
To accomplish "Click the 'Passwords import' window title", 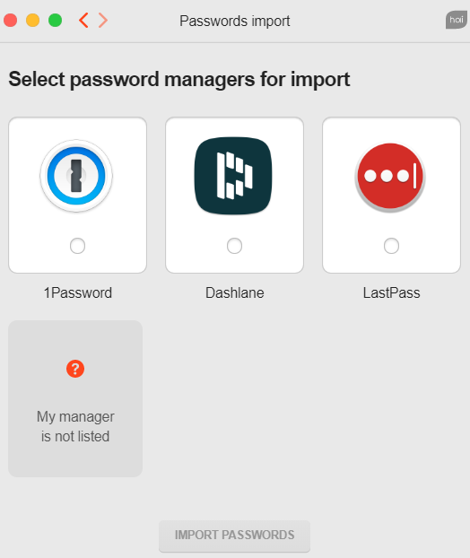I will point(235,21).
